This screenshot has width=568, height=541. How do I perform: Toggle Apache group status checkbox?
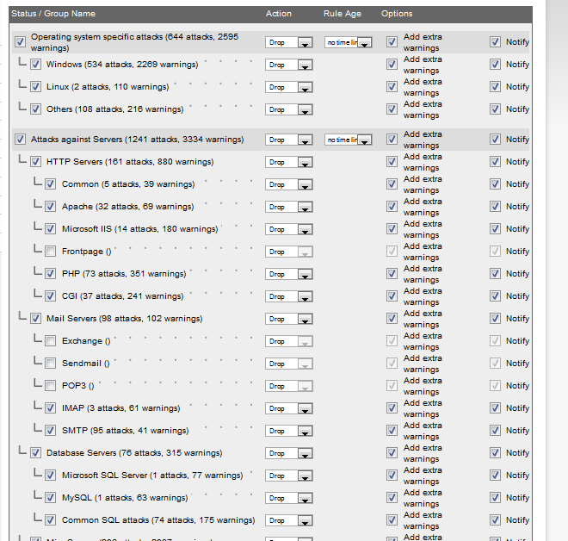[x=51, y=206]
